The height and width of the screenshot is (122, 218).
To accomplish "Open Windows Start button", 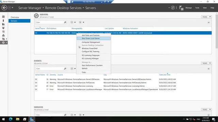I will (x=3, y=119).
